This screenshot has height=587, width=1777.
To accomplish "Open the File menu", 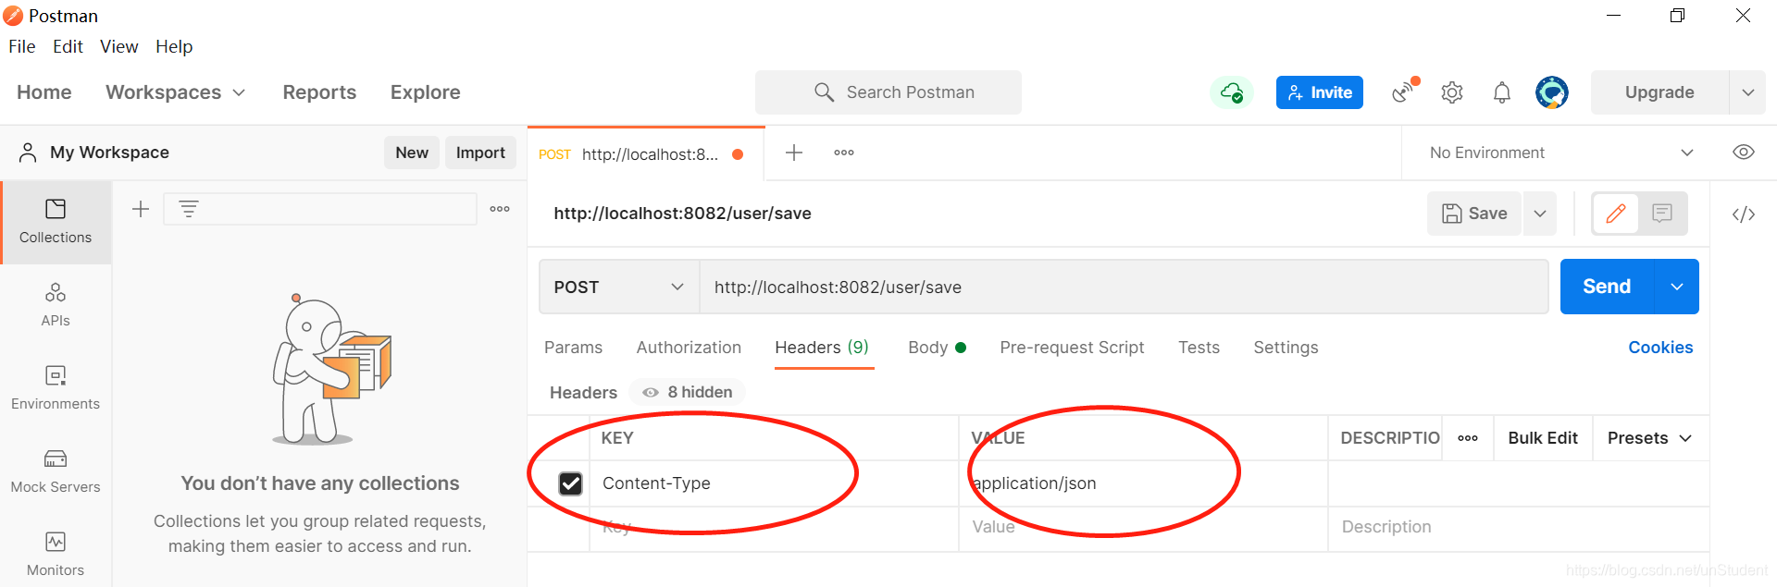I will tap(22, 46).
